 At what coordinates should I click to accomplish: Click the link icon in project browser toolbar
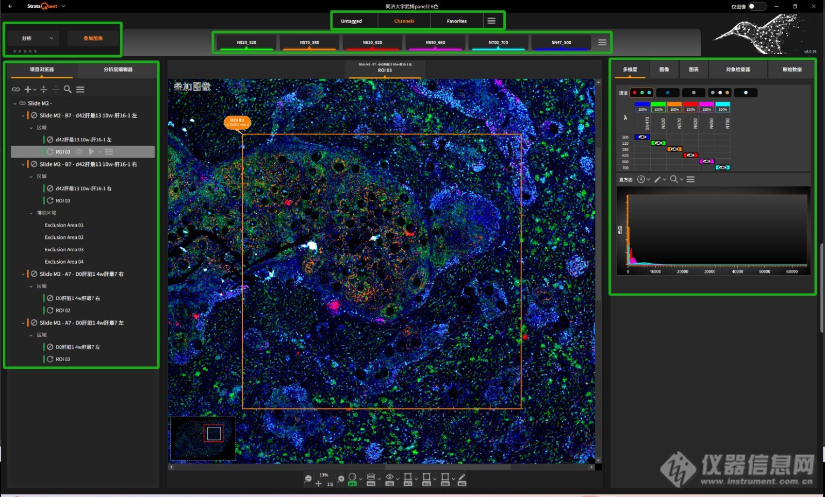pos(16,90)
